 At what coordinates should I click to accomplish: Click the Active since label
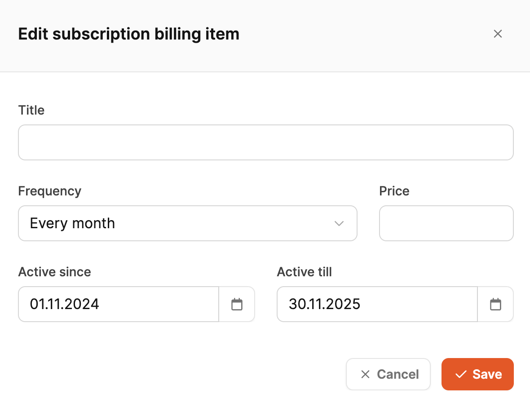[55, 272]
